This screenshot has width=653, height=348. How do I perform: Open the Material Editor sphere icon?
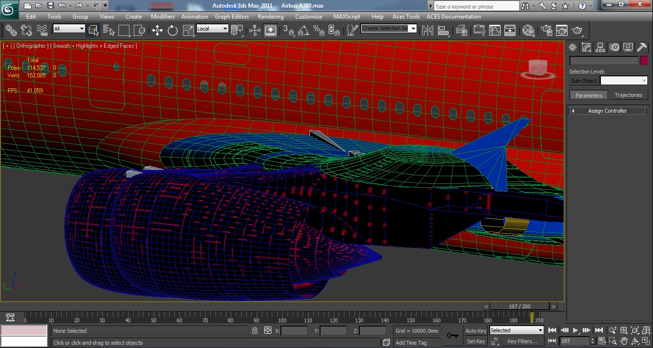(x=528, y=31)
